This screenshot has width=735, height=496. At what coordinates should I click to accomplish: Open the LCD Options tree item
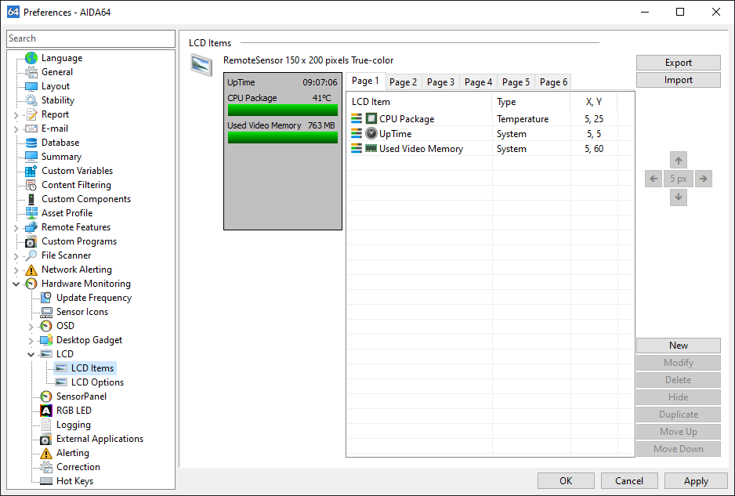tap(97, 382)
